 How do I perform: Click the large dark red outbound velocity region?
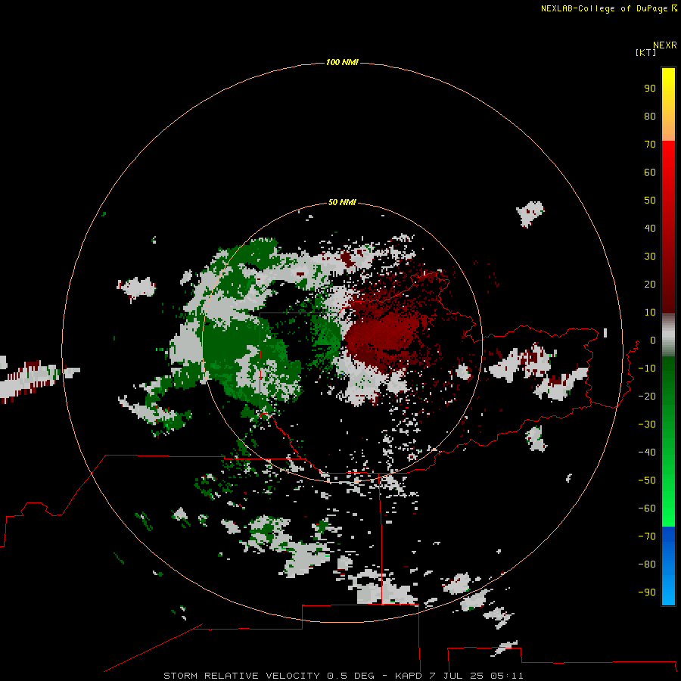tap(382, 337)
